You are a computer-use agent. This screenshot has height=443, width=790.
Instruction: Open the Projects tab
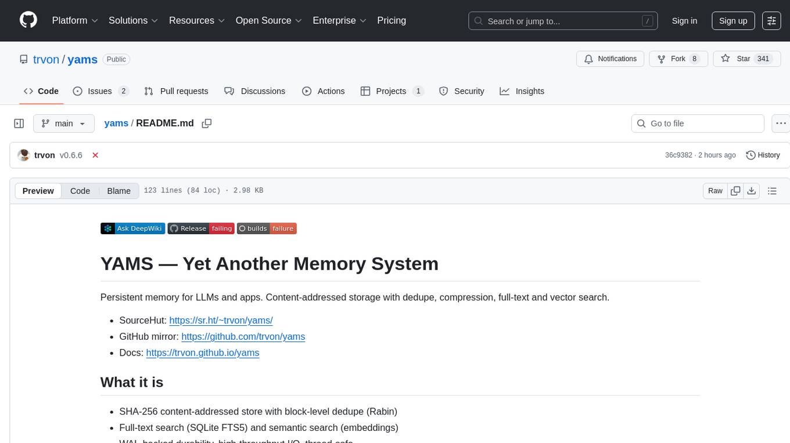click(x=392, y=91)
